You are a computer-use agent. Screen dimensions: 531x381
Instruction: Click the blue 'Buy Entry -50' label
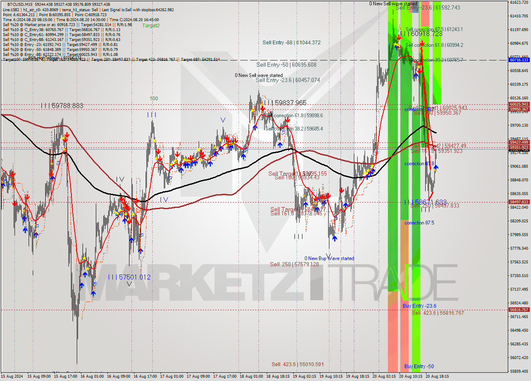(419, 367)
